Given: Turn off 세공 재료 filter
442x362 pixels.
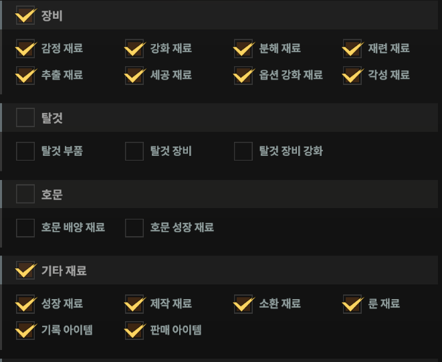Looking at the screenshot, I should pos(134,76).
